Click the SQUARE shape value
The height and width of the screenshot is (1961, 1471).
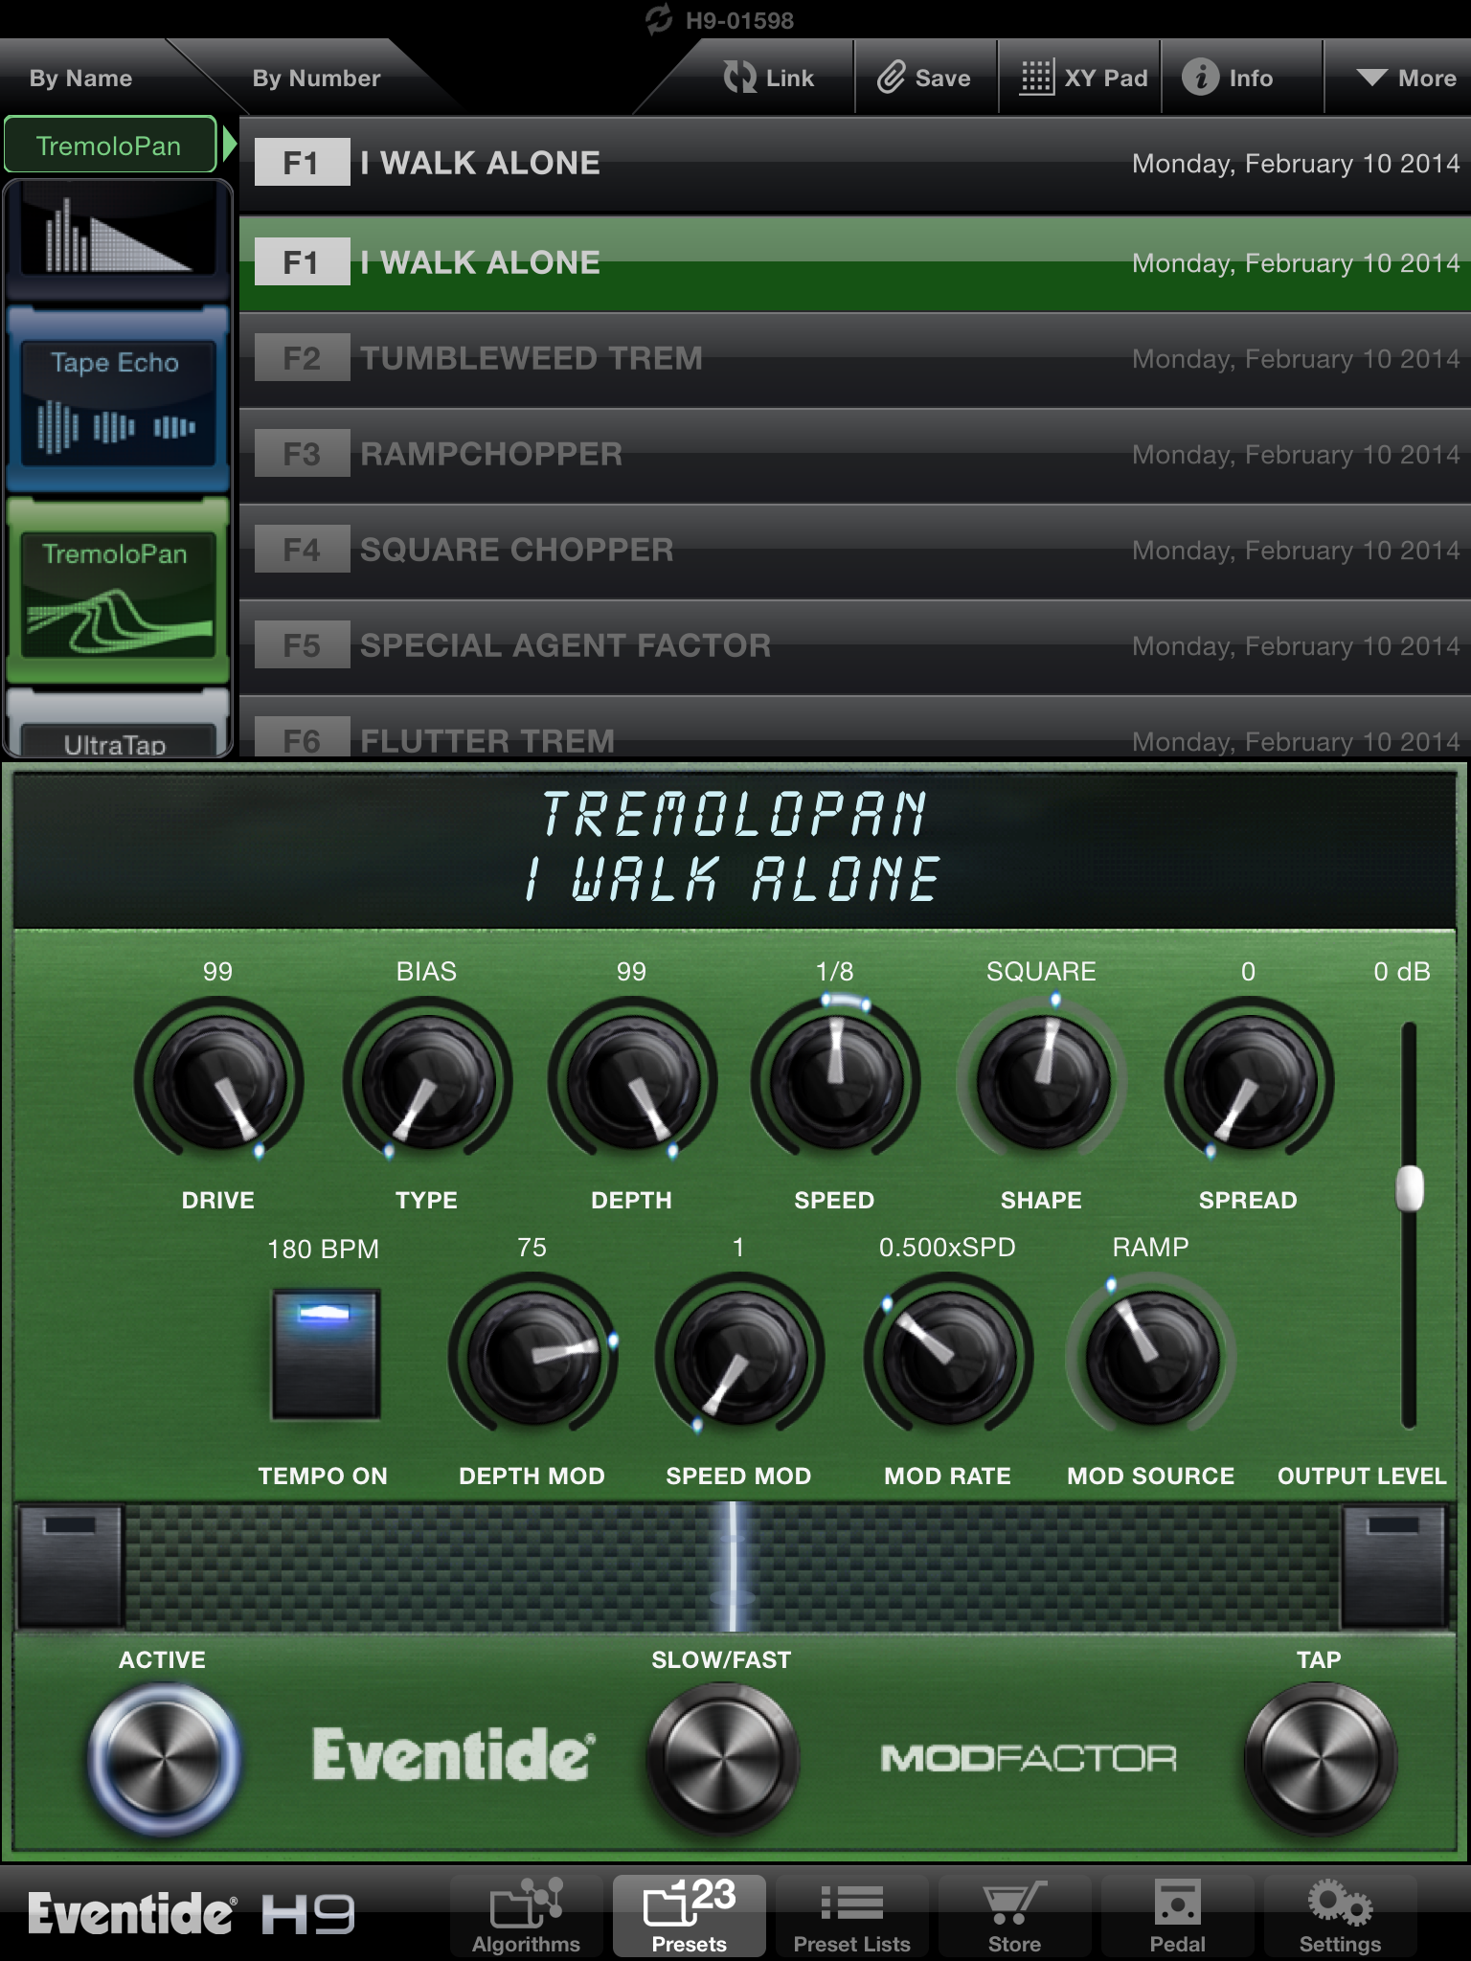tap(1041, 972)
